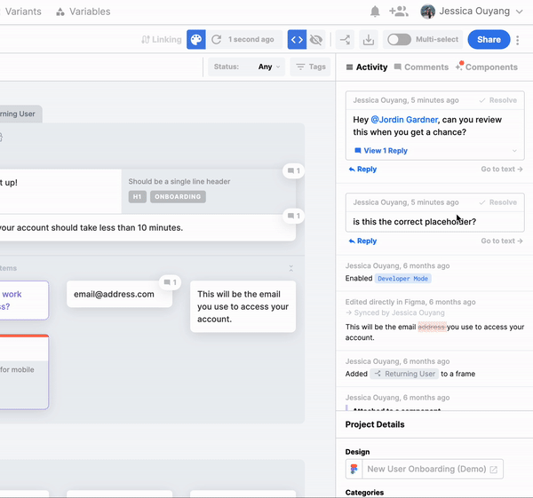The height and width of the screenshot is (498, 533).
Task: Click the Tags filter button
Action: (x=310, y=67)
